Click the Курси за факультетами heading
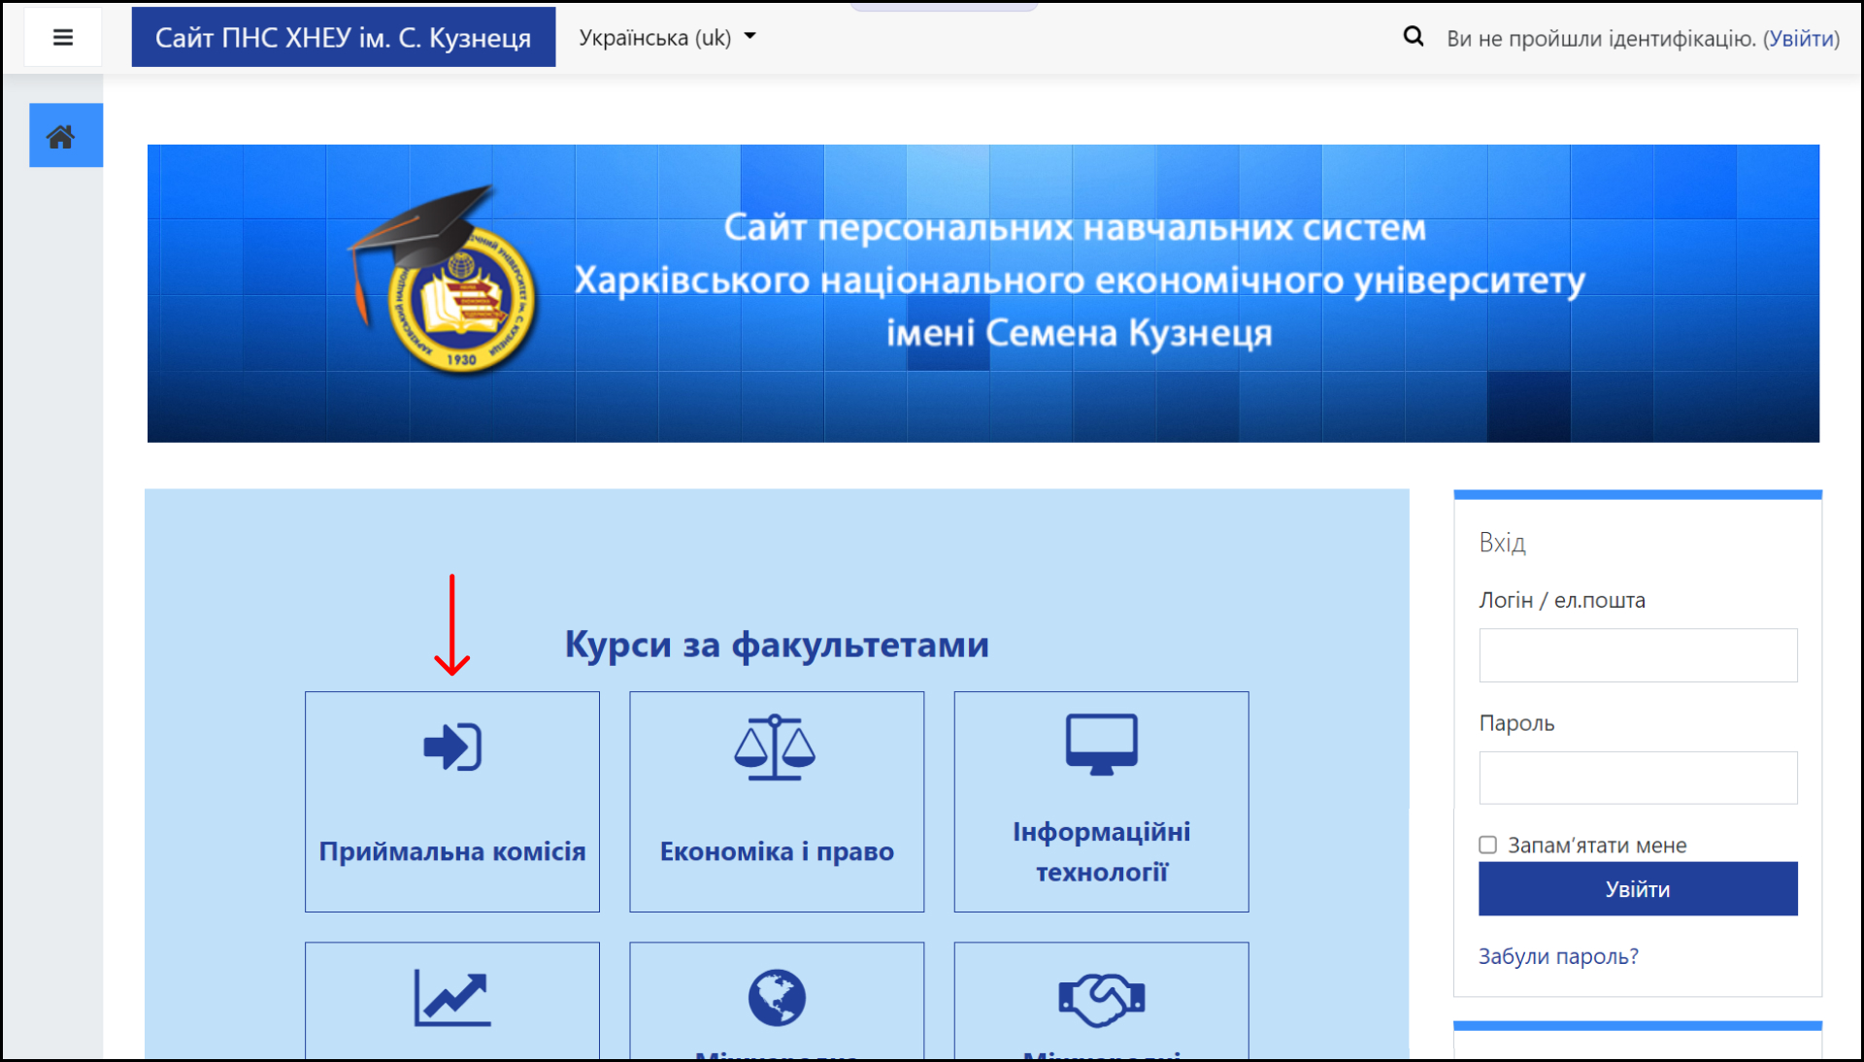The image size is (1864, 1062). click(x=777, y=645)
